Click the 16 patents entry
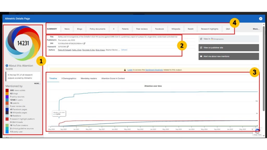The image size is (267, 150). point(15,103)
